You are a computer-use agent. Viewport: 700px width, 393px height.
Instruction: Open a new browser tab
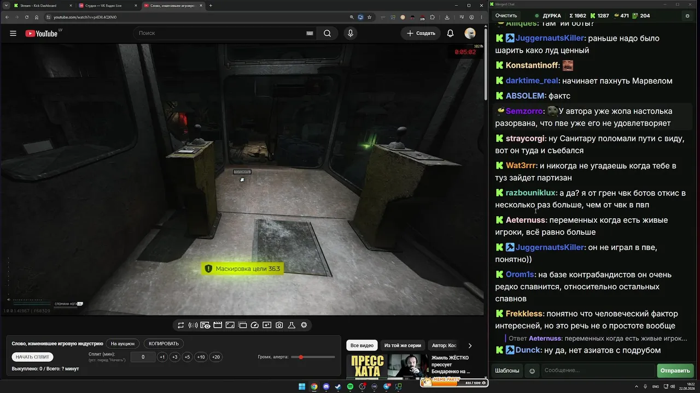[x=211, y=5]
